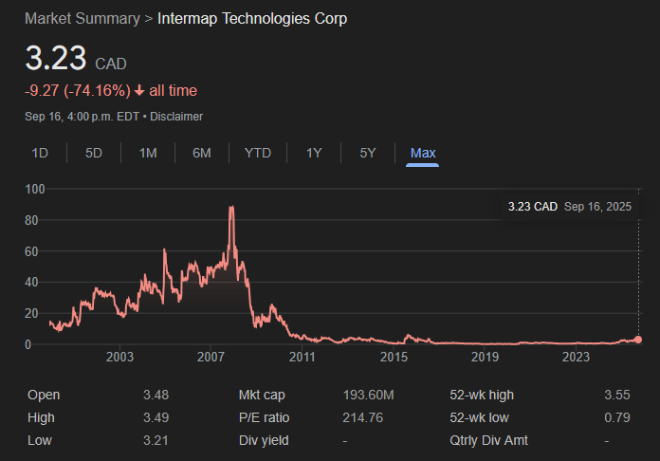Screen dimensions: 660x461
Task: Click the 100 y-axis label
Action: click(35, 189)
